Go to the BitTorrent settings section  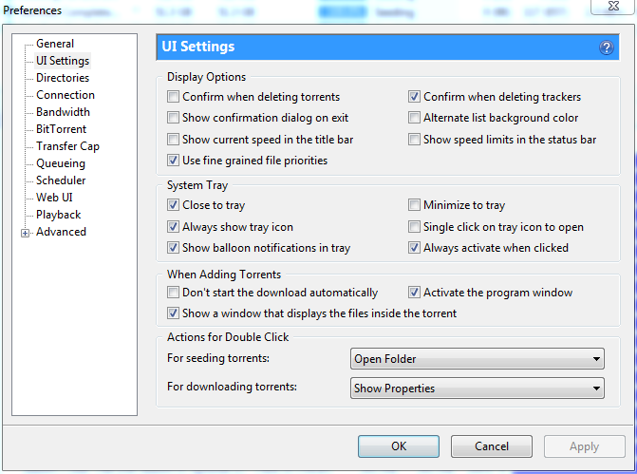61,129
